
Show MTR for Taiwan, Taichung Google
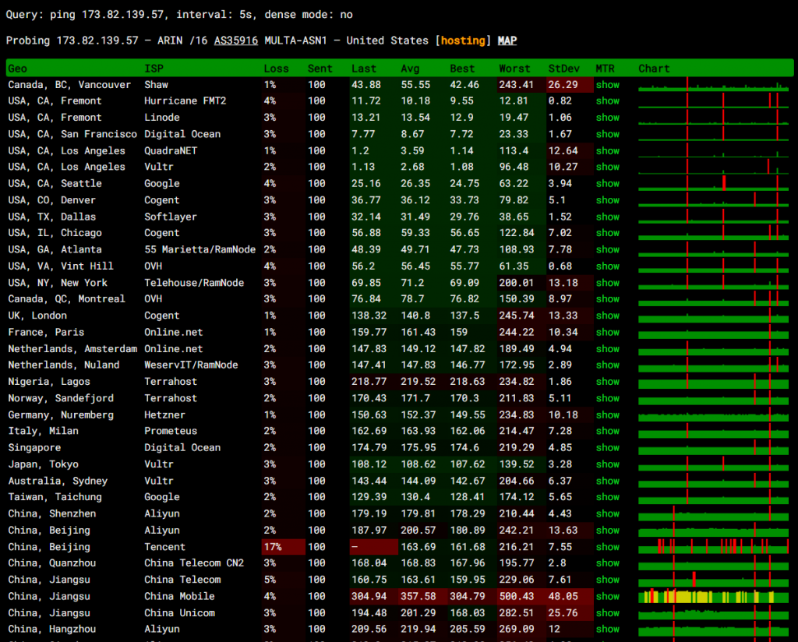pyautogui.click(x=608, y=497)
